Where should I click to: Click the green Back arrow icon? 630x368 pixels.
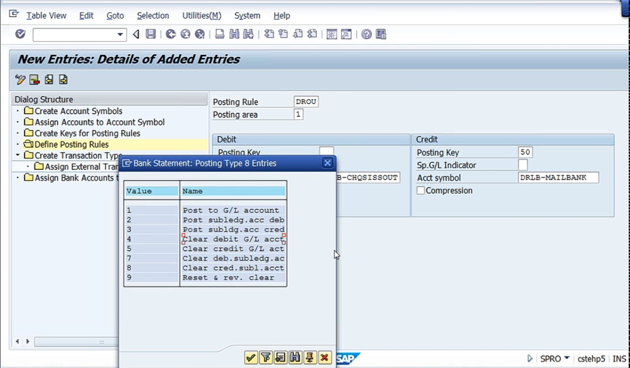(171, 34)
